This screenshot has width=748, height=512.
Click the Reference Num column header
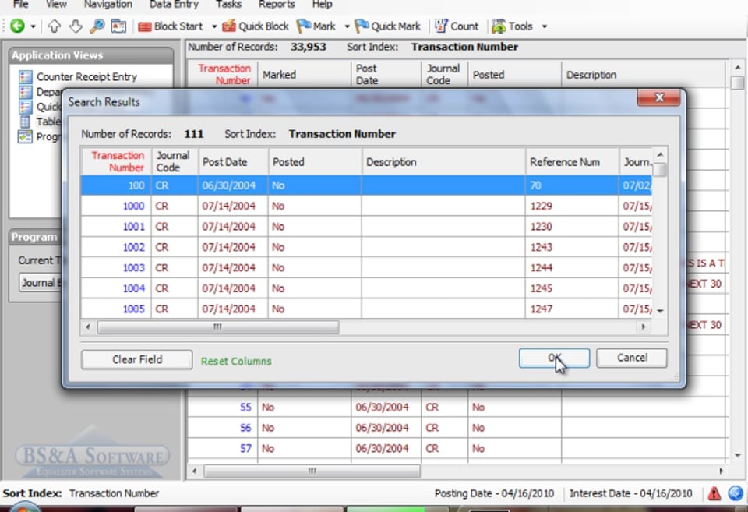[x=572, y=162]
